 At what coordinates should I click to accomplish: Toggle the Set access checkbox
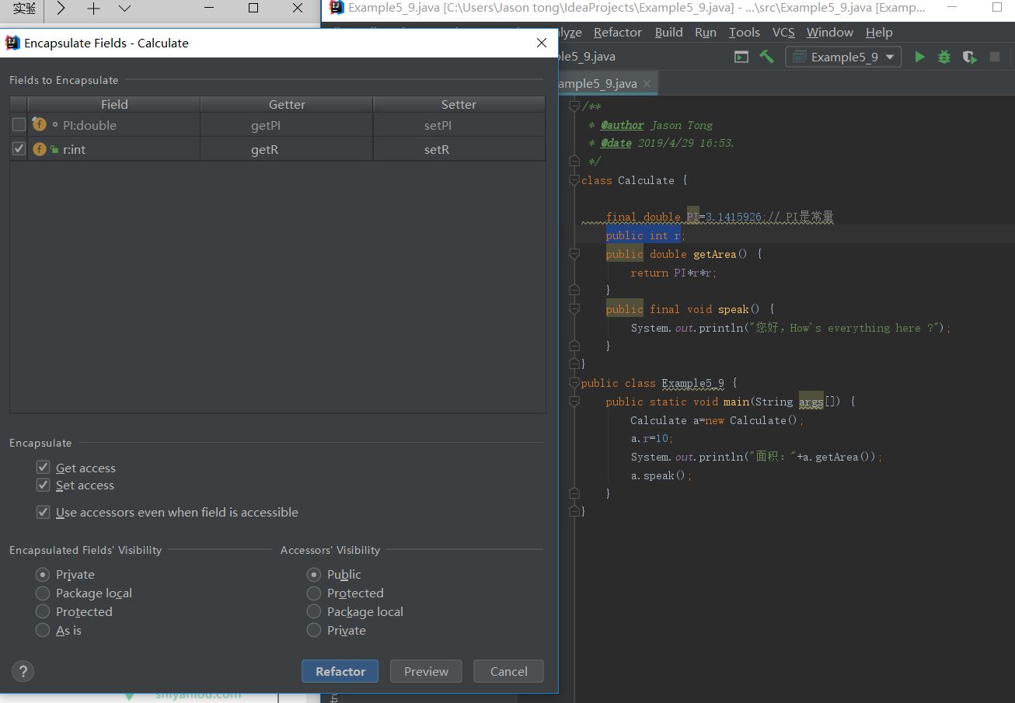44,485
